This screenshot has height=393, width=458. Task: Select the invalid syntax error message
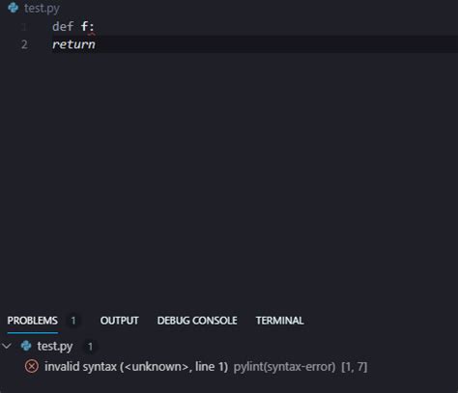(136, 367)
